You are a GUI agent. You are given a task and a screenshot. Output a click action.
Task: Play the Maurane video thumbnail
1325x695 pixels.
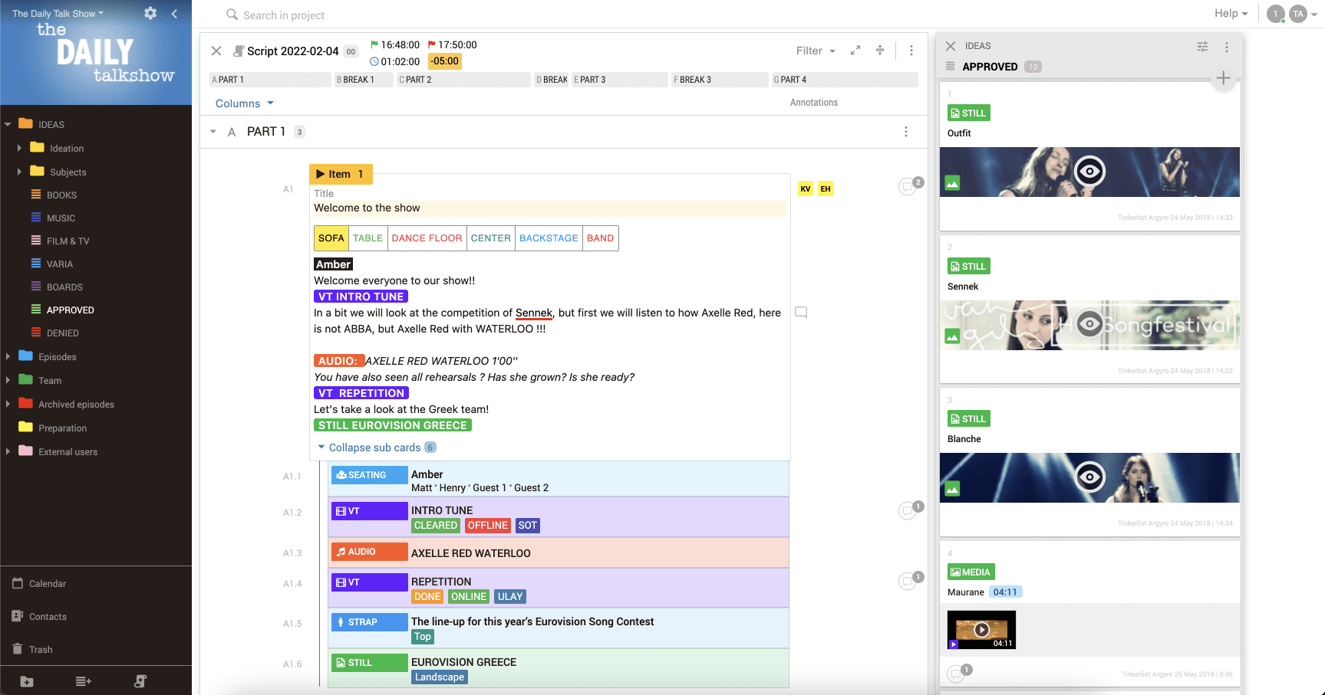click(x=981, y=630)
